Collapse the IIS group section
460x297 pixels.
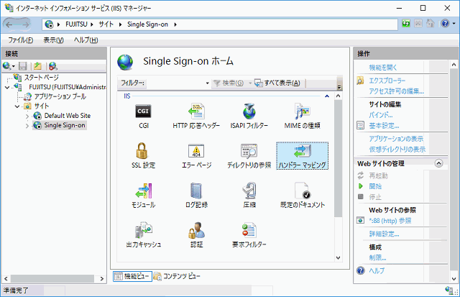(x=327, y=96)
